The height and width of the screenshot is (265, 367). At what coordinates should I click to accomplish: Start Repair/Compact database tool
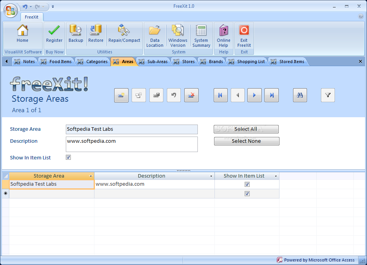124,34
